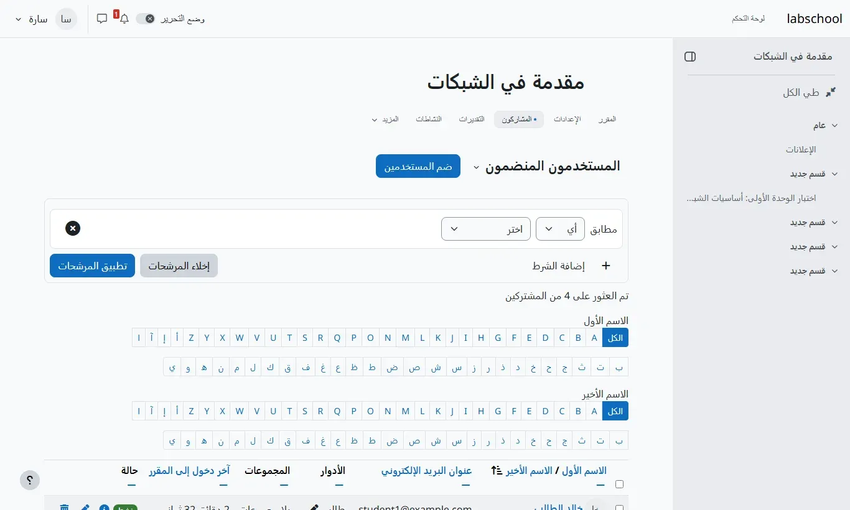Click the ضم المستخدمين button
The image size is (850, 510).
tap(418, 166)
